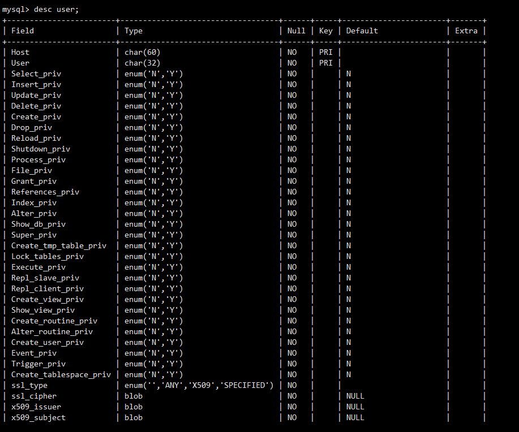Screen dimensions: 519x432
Task: Click the 'Shutdown_priv' field name
Action: pyautogui.click(x=41, y=149)
